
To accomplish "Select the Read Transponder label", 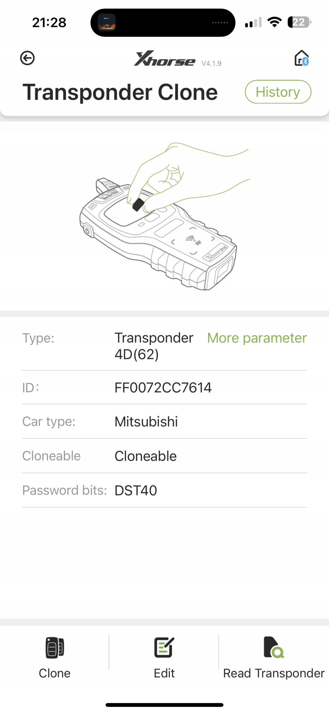I will pos(274,673).
